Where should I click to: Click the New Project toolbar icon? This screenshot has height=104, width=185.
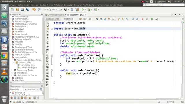pos(17,10)
